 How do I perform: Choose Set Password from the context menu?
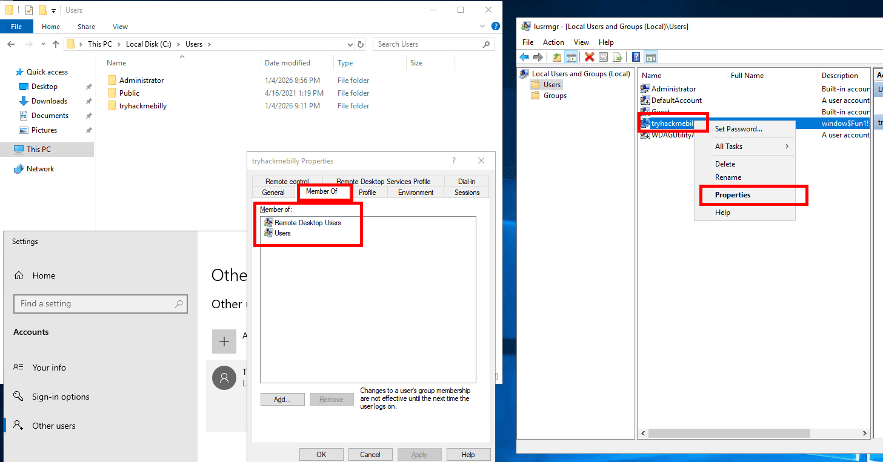tap(738, 129)
